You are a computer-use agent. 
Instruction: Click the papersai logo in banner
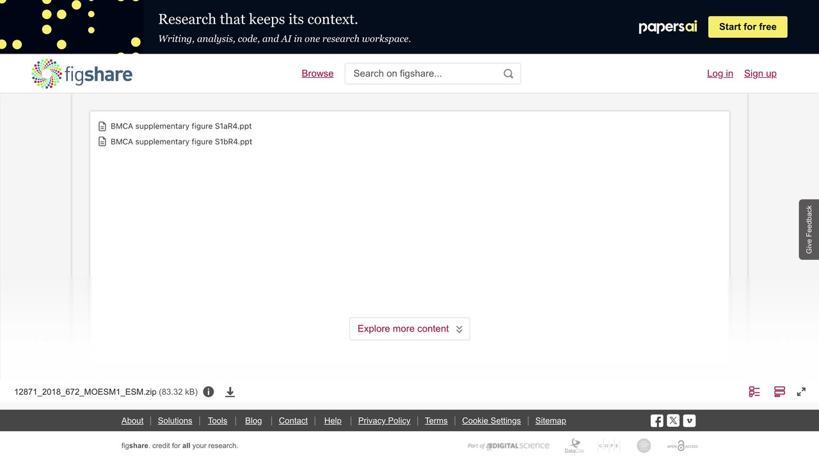coord(668,27)
